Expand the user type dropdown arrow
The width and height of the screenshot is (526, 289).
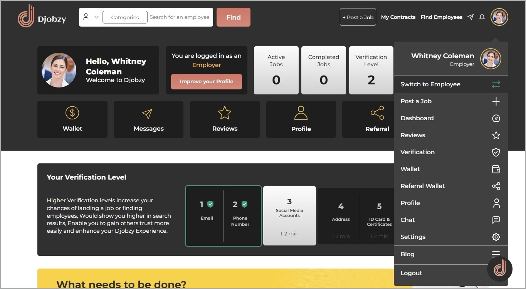[x=96, y=17]
